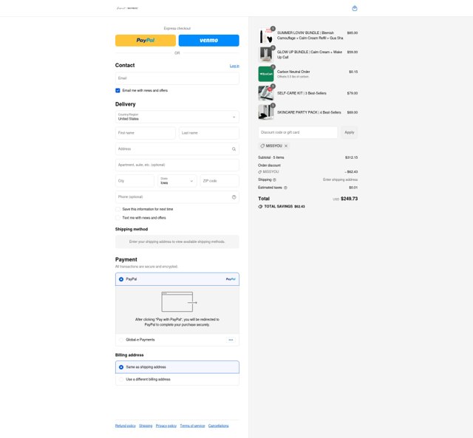This screenshot has width=473, height=438.
Task: Click the Shipping info question icon
Action: [274, 180]
